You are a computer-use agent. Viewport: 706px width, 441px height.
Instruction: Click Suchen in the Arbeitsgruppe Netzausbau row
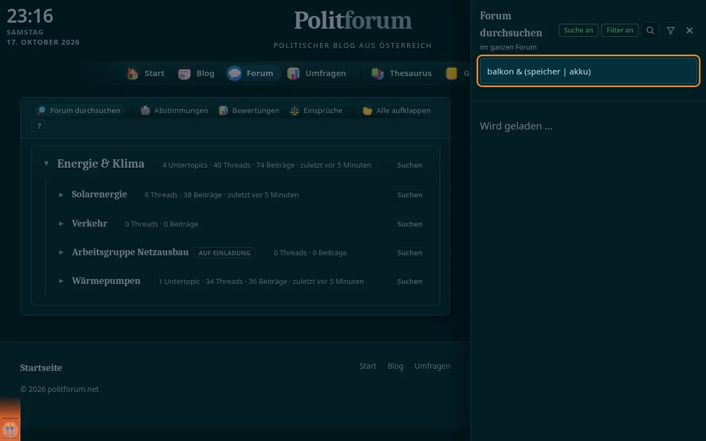tap(410, 252)
